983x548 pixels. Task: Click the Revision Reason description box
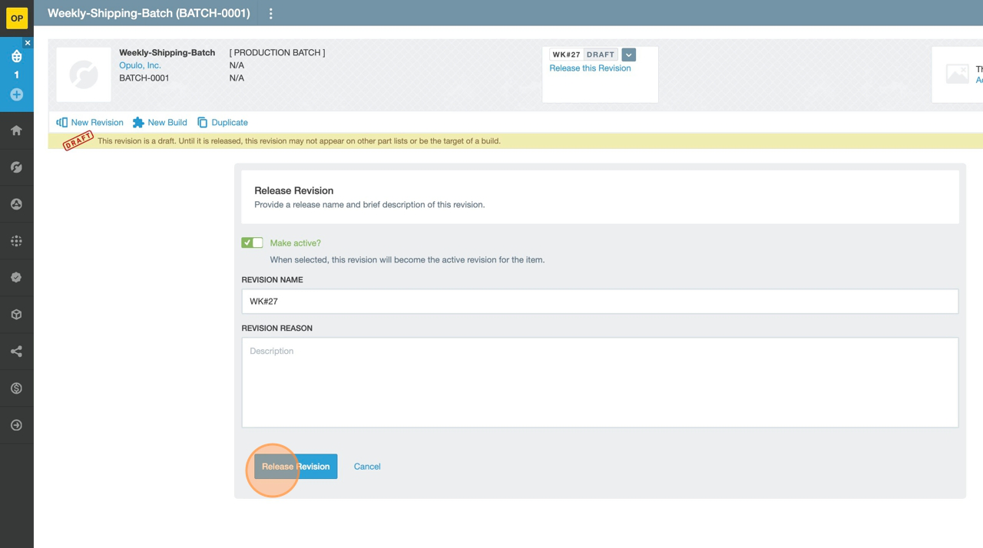pyautogui.click(x=599, y=382)
